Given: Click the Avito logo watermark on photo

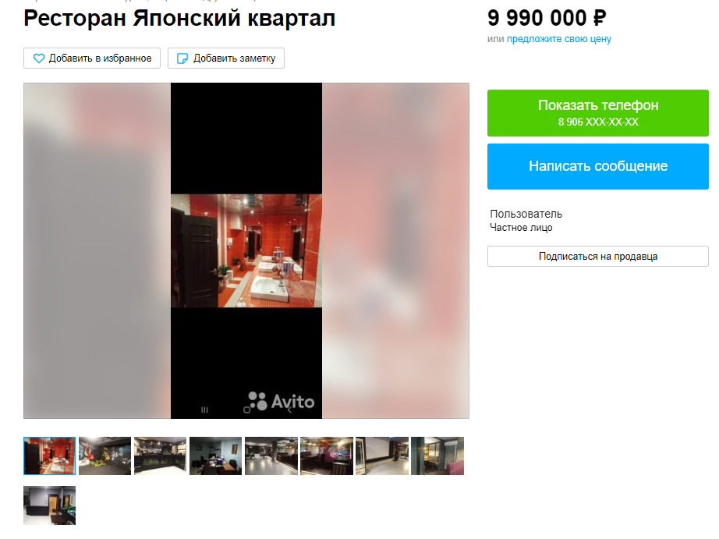Looking at the screenshot, I should 281,402.
